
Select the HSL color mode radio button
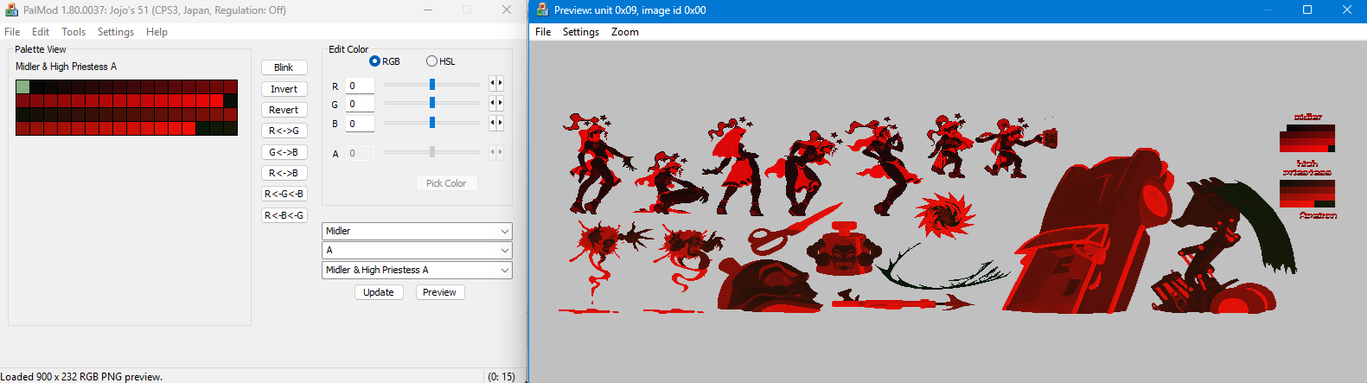pyautogui.click(x=431, y=61)
